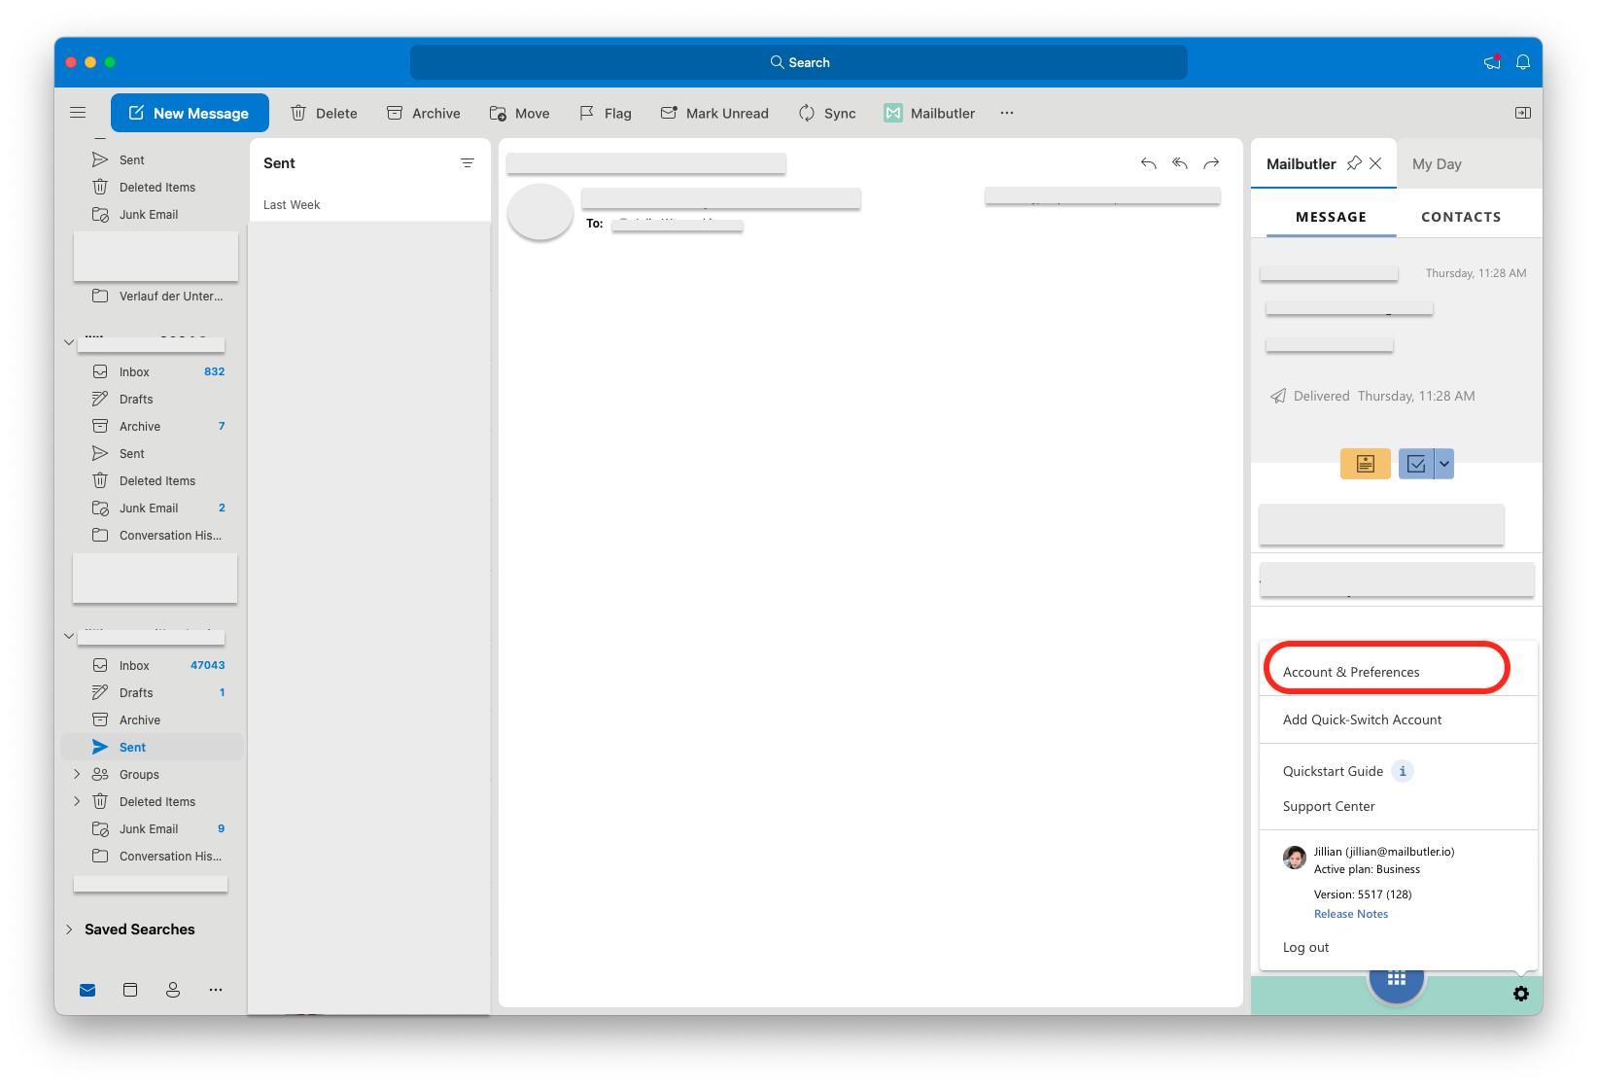Click the Search field in title bar
This screenshot has width=1597, height=1087.
798,62
